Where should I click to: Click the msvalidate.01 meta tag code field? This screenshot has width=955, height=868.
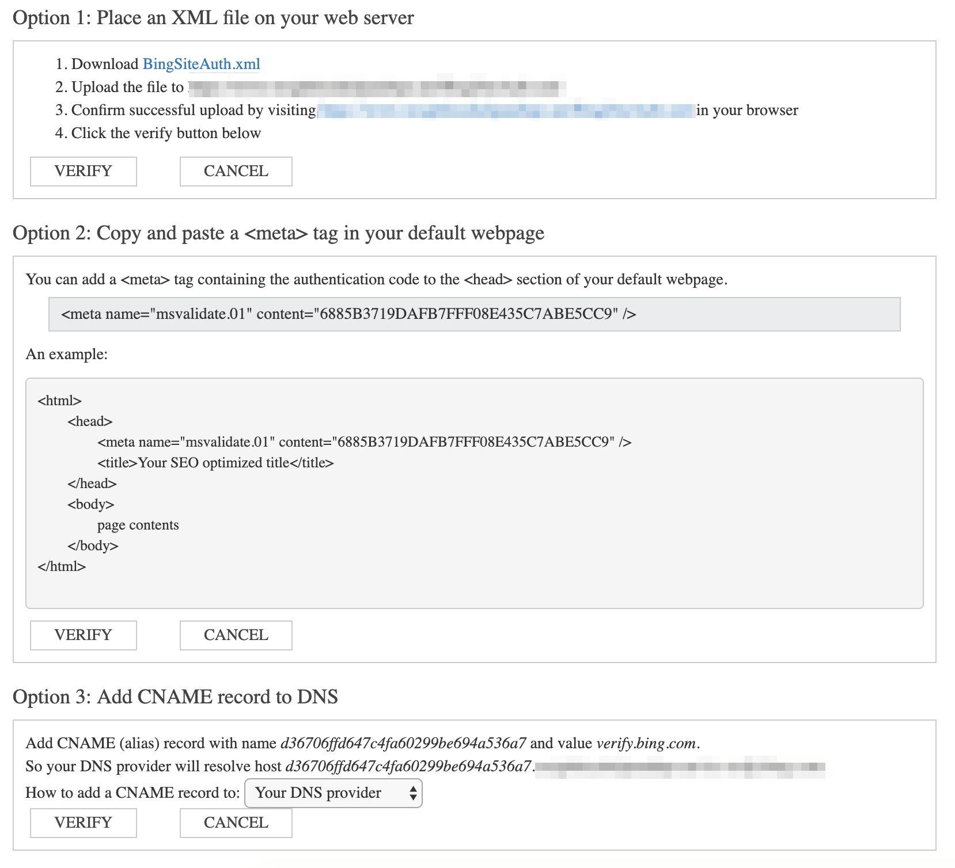click(x=473, y=314)
